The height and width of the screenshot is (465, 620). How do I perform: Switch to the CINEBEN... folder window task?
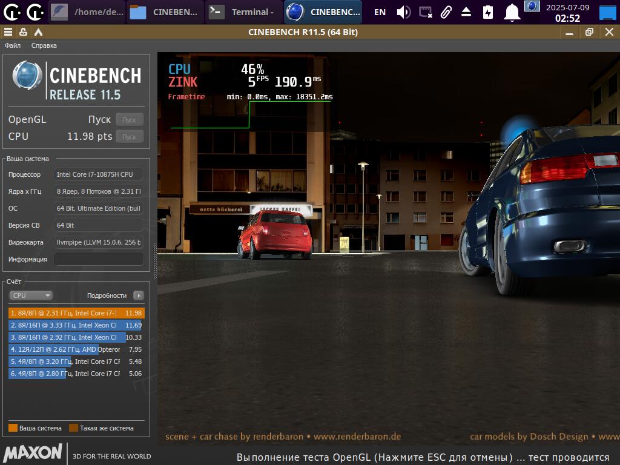[x=165, y=12]
